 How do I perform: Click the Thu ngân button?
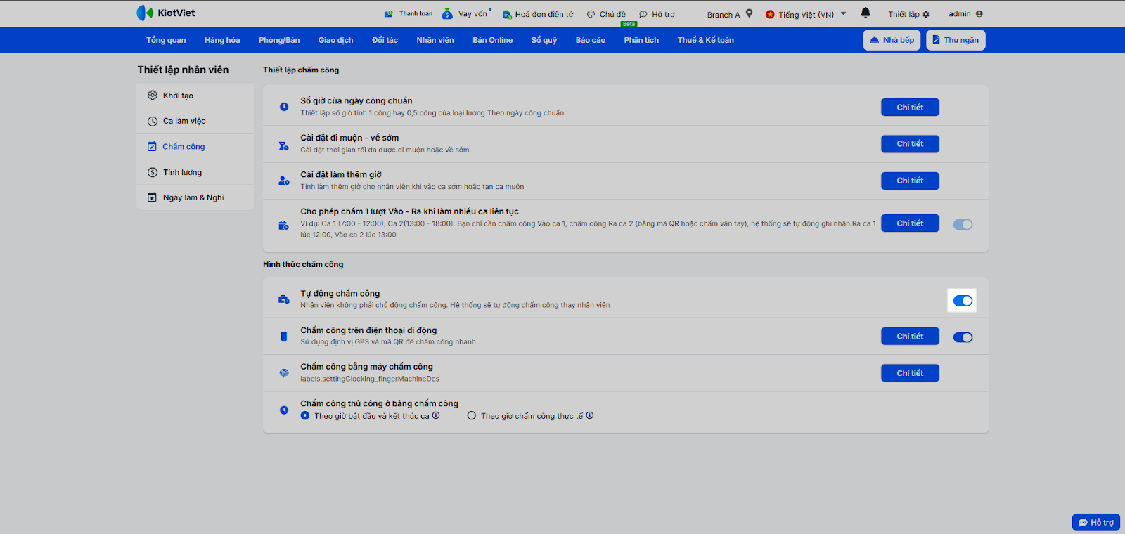(956, 40)
